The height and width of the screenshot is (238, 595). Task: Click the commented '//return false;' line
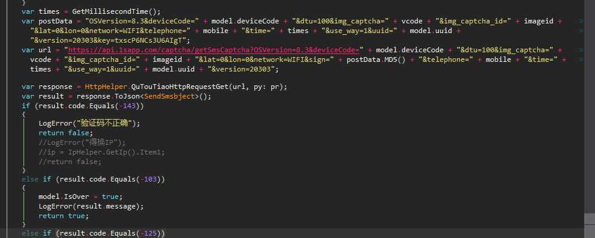pos(70,162)
